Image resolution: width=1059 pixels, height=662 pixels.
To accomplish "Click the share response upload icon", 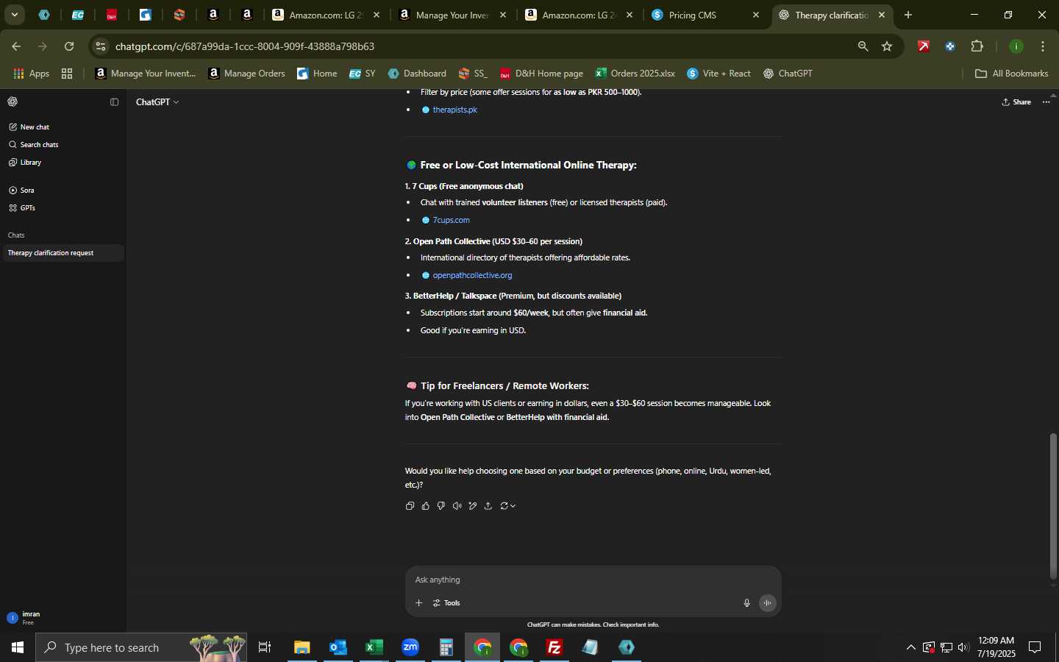I will tap(488, 506).
